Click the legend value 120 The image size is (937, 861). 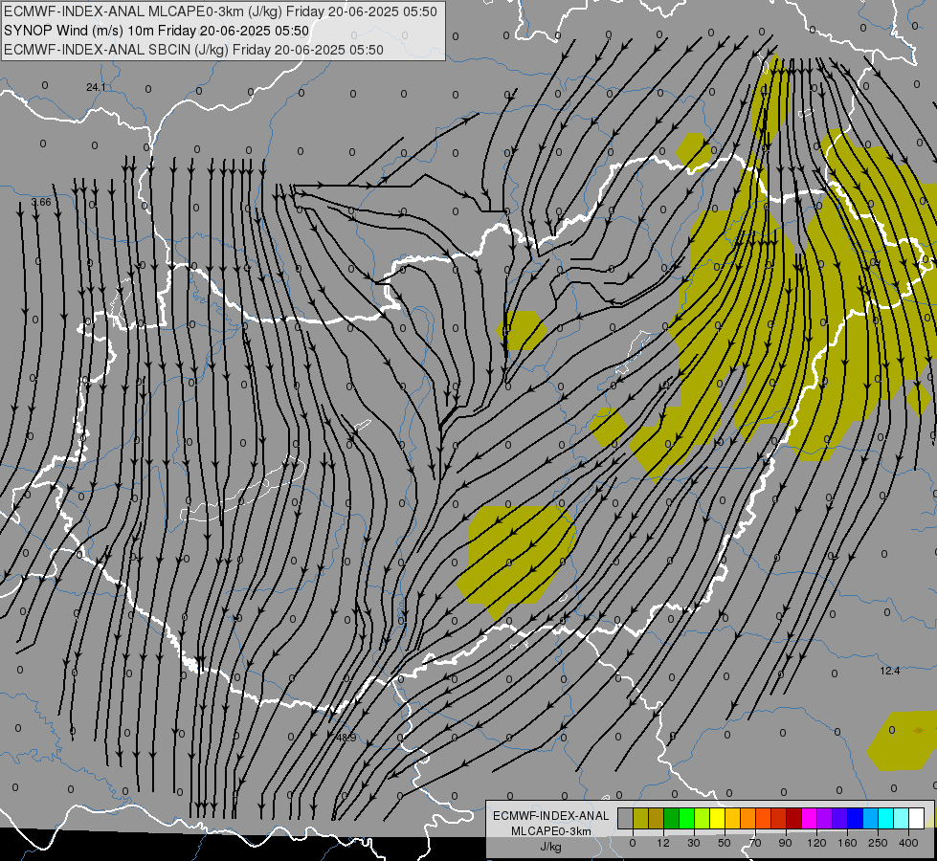coord(816,843)
